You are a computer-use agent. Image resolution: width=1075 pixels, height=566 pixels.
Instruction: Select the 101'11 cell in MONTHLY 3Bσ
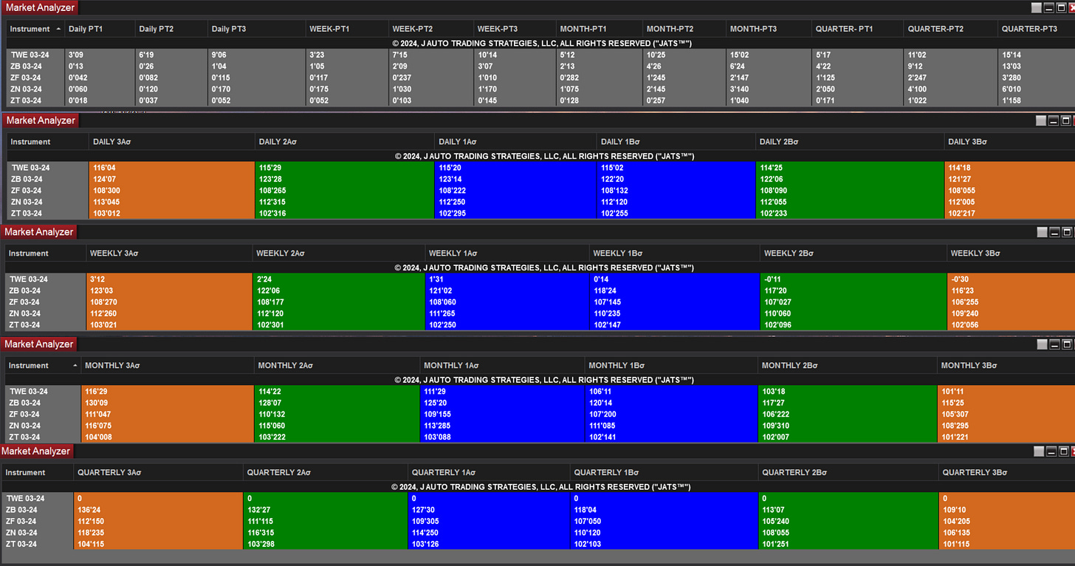(1006, 391)
